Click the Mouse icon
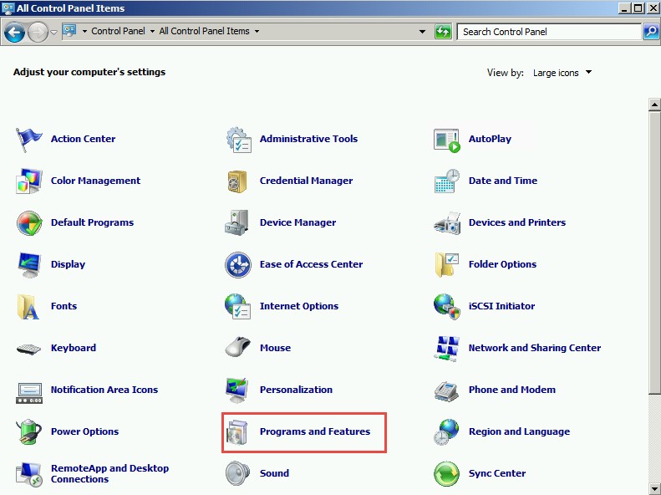Screen dimensions: 661x495 [238, 348]
